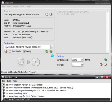Expand the Copies dropdown
This screenshot has height=102, width=112.
click(x=82, y=65)
